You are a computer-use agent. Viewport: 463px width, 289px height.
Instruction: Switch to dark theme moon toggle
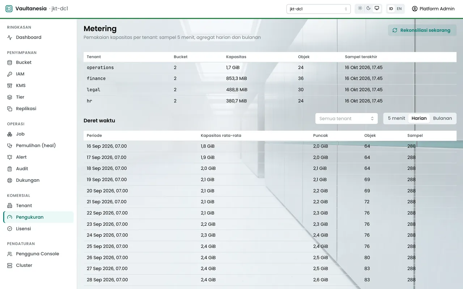(369, 8)
